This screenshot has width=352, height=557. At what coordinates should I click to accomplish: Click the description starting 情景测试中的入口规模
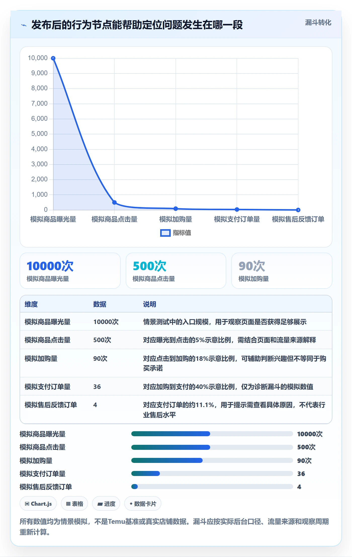pyautogui.click(x=225, y=322)
